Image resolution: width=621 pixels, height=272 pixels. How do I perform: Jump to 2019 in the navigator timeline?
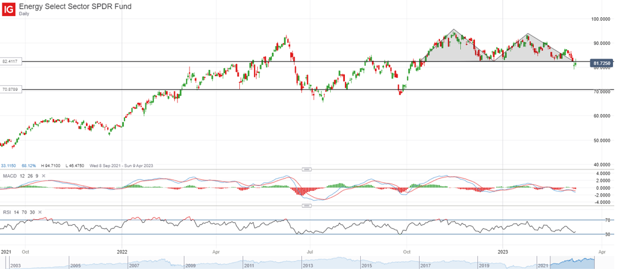click(484, 265)
